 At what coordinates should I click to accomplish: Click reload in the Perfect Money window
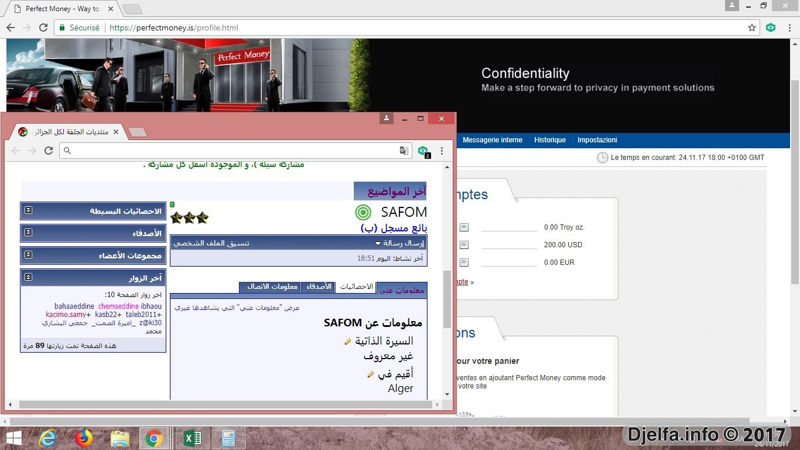(43, 28)
